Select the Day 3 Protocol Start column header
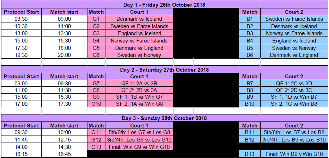Image resolution: width=329 pixels, height=158 pixels. (x=21, y=126)
